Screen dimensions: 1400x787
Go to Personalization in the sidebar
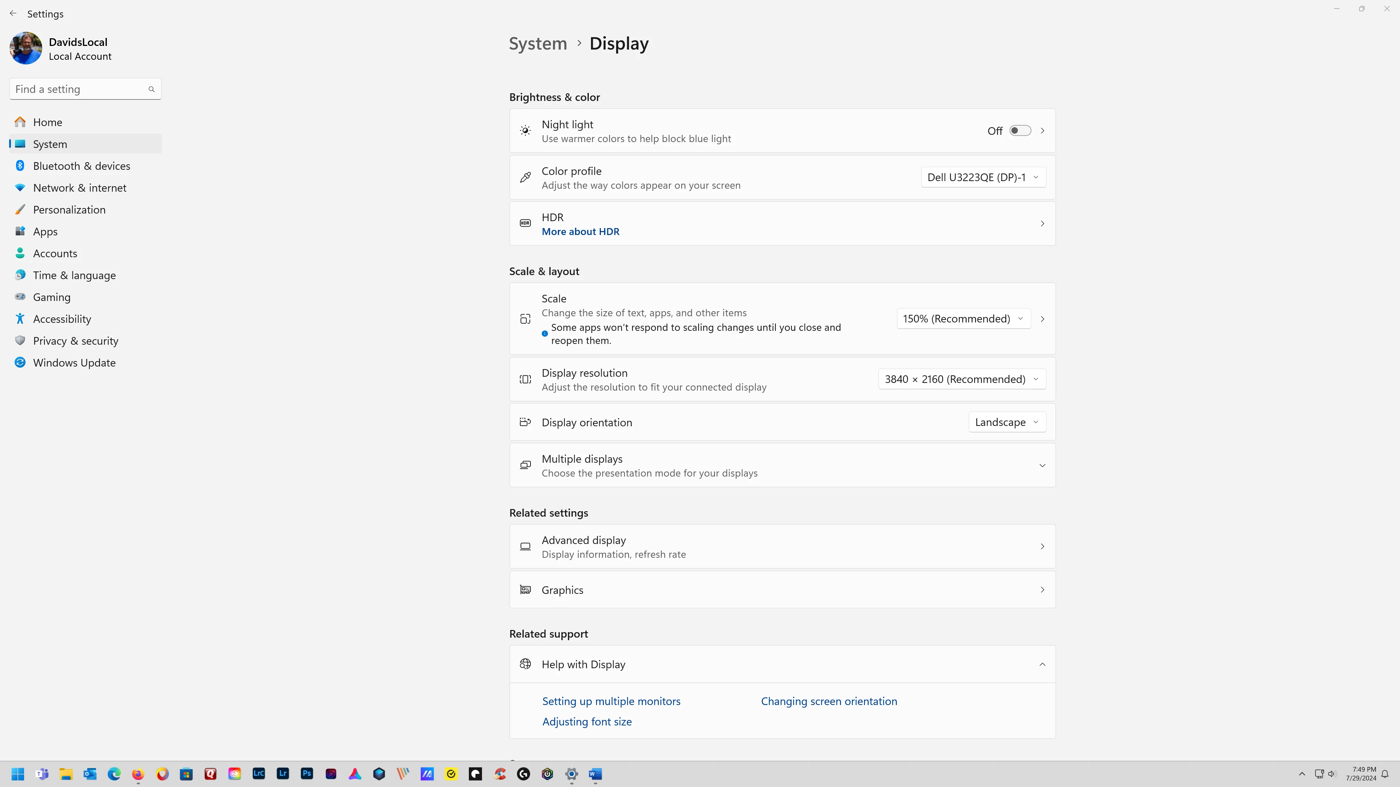click(x=69, y=210)
